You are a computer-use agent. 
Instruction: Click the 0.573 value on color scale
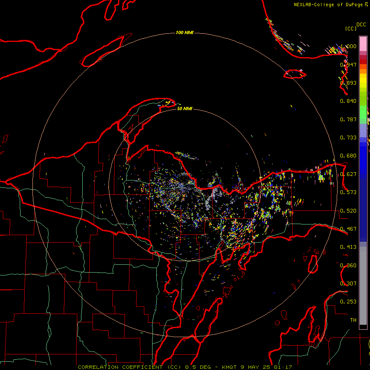pos(348,192)
